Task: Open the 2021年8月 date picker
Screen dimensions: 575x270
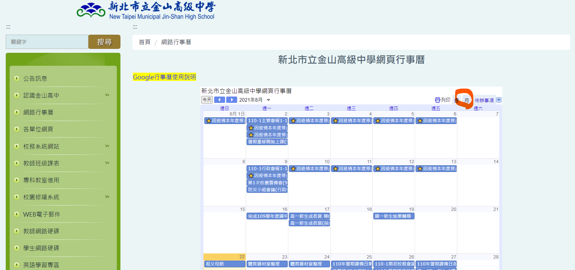Action: [255, 100]
